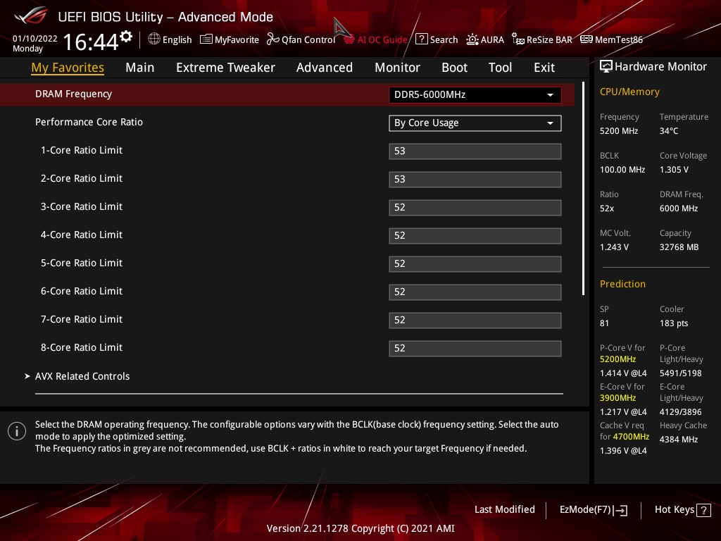Image resolution: width=721 pixels, height=541 pixels.
Task: Toggle ReSize BAR icon
Action: pyautogui.click(x=518, y=39)
